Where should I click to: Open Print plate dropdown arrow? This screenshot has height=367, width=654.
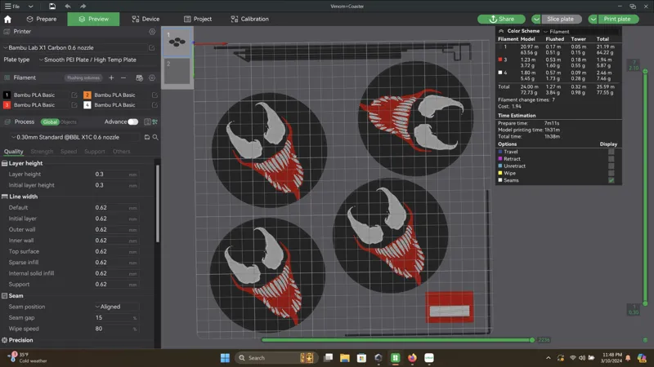pyautogui.click(x=594, y=19)
